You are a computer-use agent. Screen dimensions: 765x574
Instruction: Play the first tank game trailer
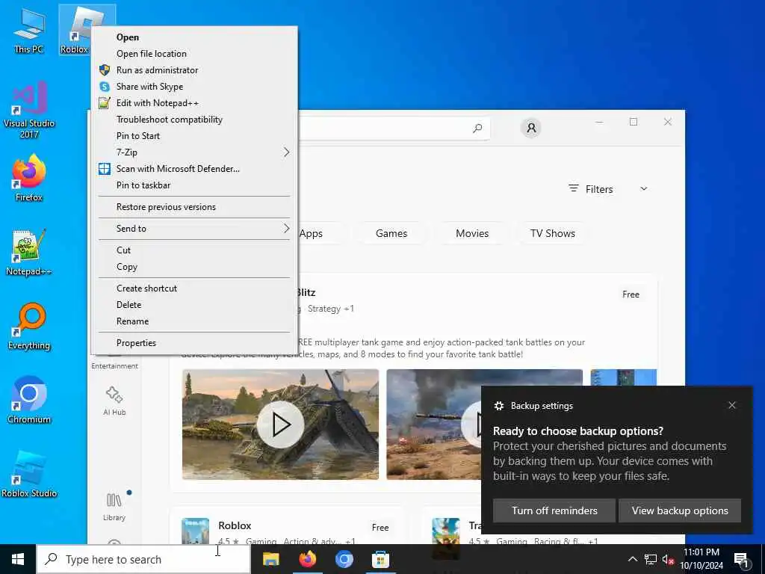pyautogui.click(x=281, y=425)
